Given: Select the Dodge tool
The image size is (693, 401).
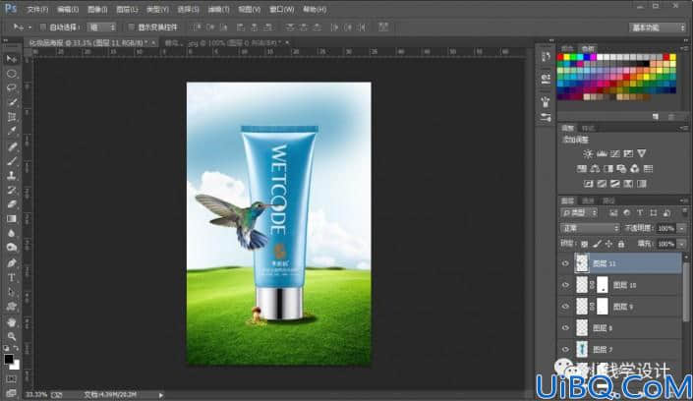Looking at the screenshot, I should point(12,248).
